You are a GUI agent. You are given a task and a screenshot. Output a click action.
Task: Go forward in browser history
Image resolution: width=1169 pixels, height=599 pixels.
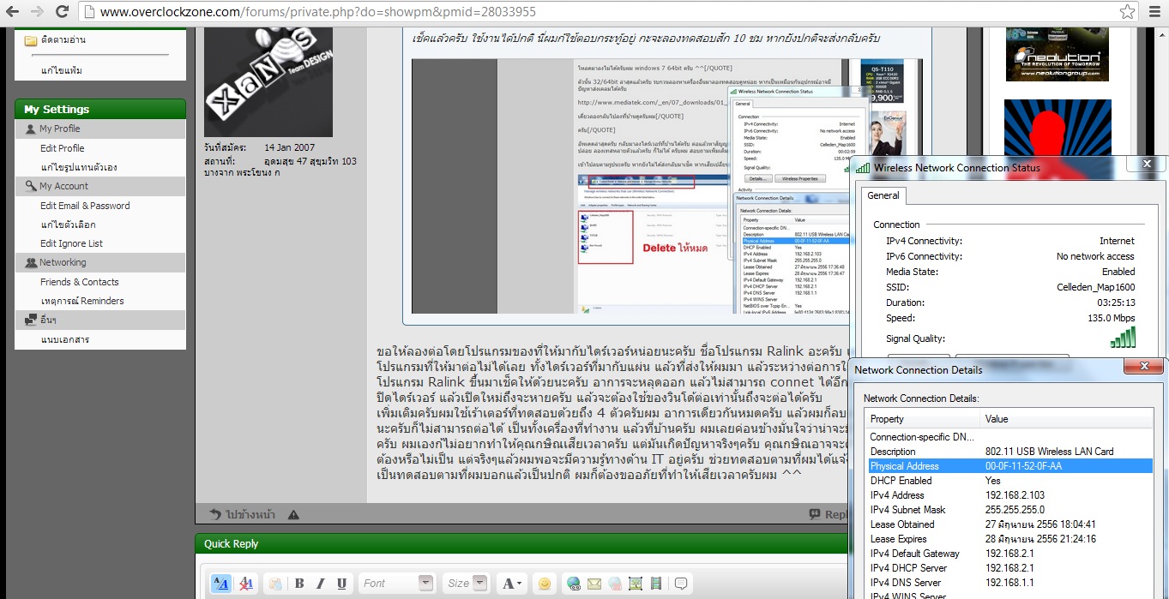37,12
